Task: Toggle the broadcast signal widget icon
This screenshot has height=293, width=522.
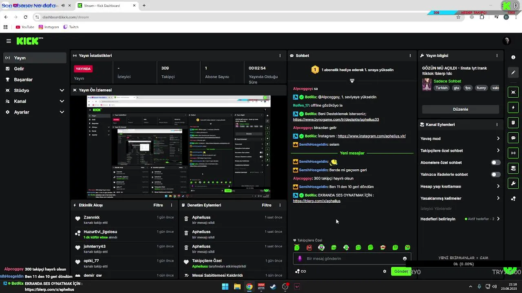Action: point(513,153)
